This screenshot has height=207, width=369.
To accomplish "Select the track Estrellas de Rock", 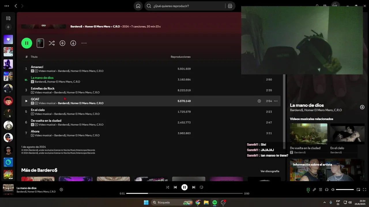I will pyautogui.click(x=43, y=89).
